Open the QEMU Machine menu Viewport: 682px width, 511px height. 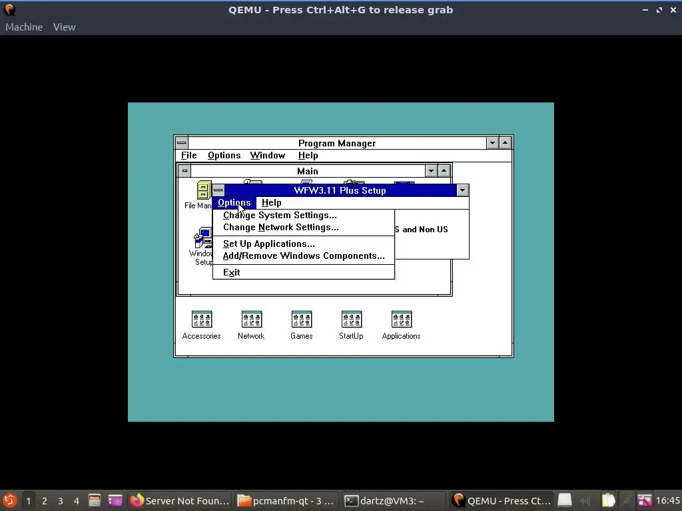[24, 27]
